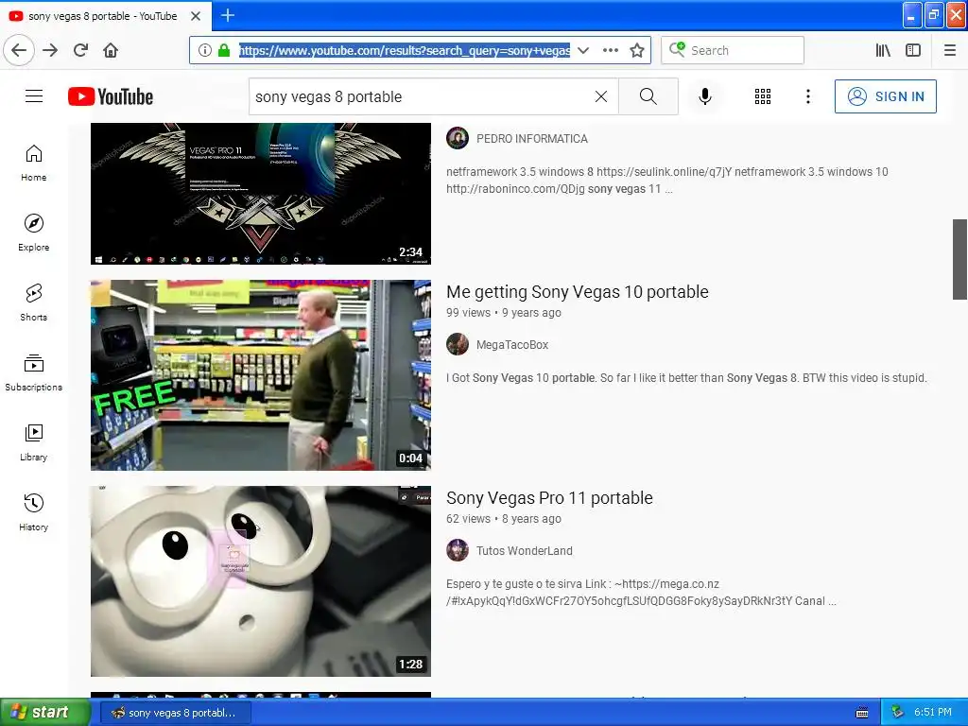Open page actions three-dot menu in address bar
The width and height of the screenshot is (968, 726).
point(610,50)
